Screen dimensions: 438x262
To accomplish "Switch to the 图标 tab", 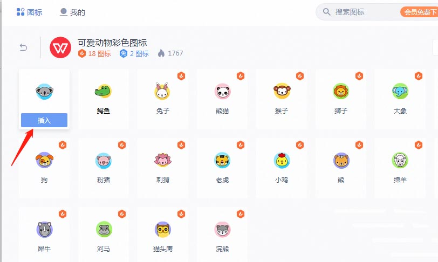I will [30, 12].
